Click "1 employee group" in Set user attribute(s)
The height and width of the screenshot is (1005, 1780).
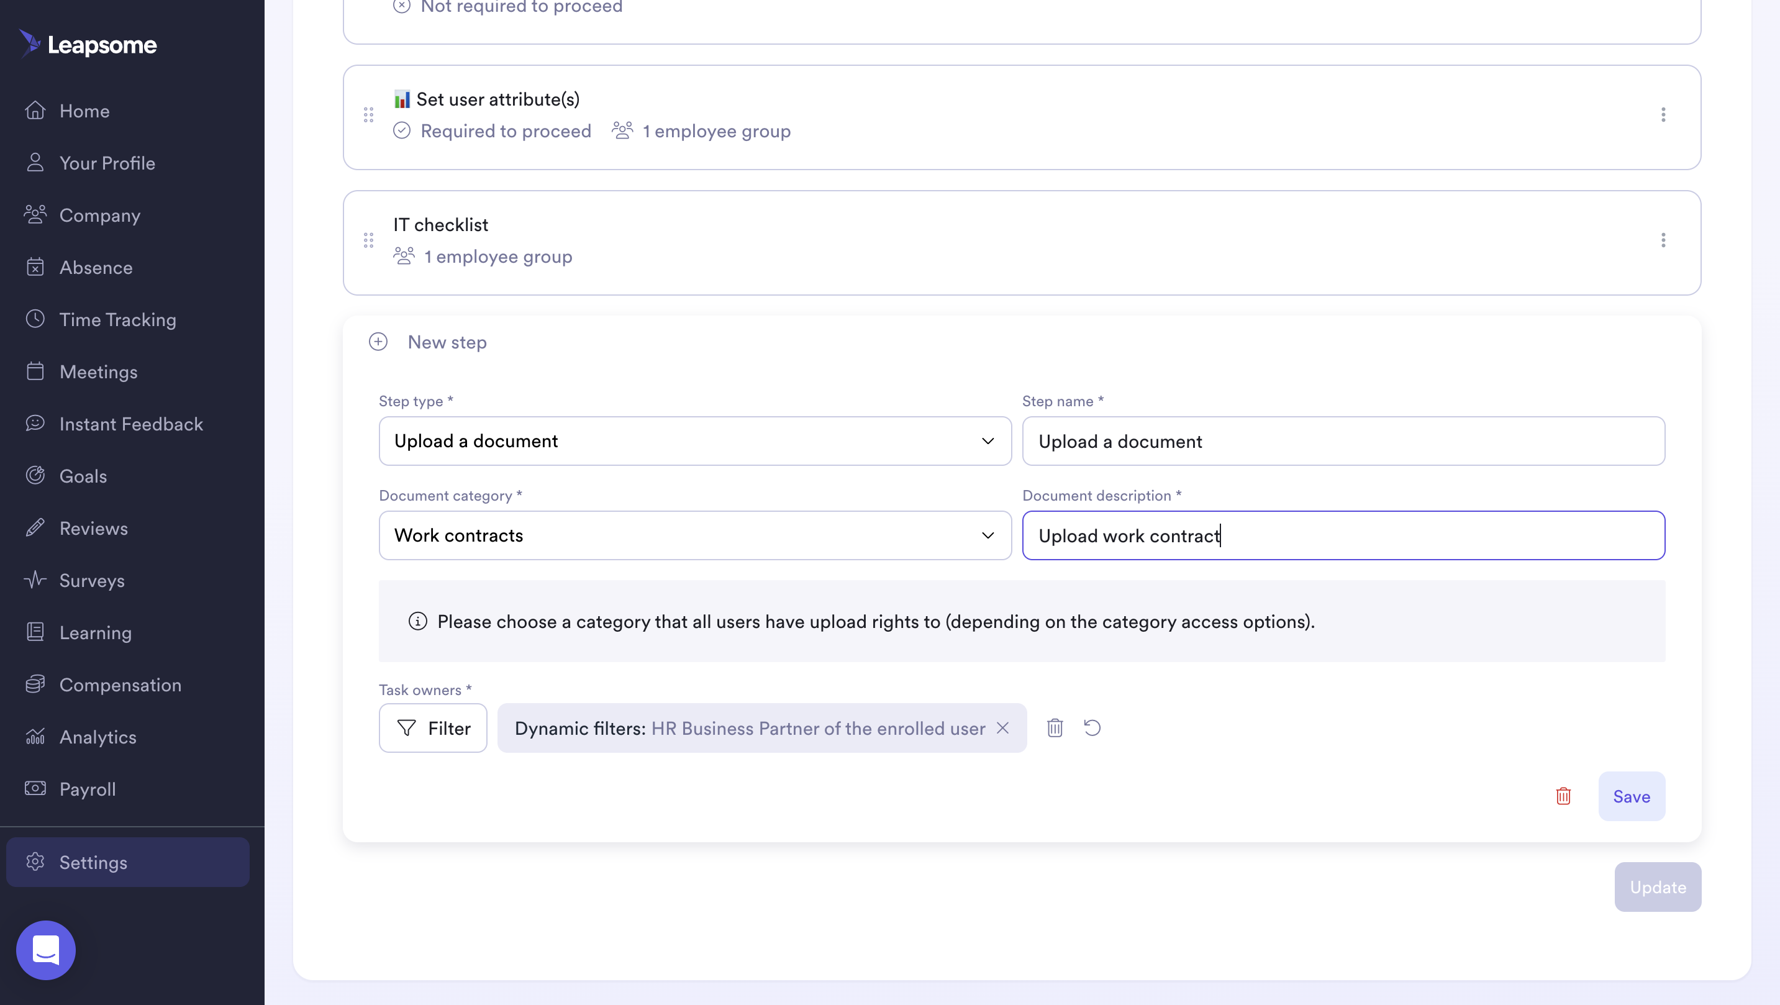[x=717, y=131]
